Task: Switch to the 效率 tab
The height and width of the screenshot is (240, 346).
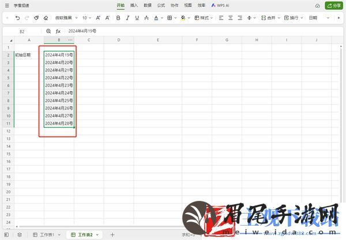Action: point(201,6)
